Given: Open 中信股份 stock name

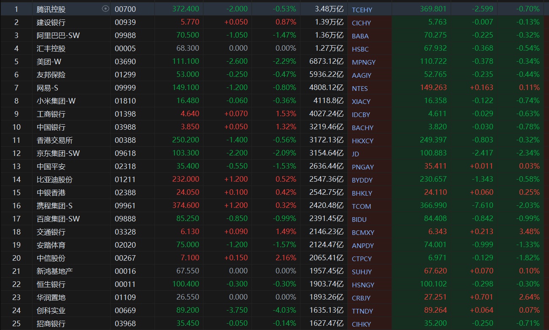Looking at the screenshot, I should (x=51, y=258).
